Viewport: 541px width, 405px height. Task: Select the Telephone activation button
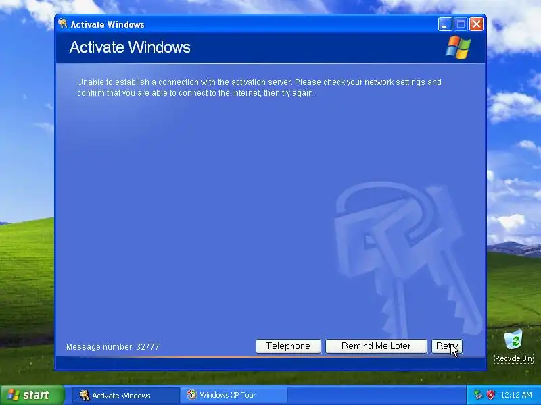(x=288, y=346)
